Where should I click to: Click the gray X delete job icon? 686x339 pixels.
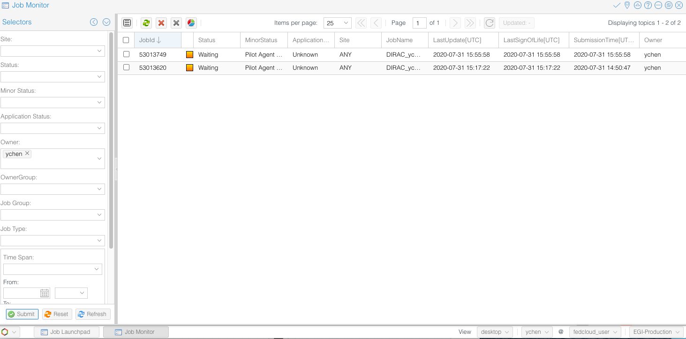(176, 22)
